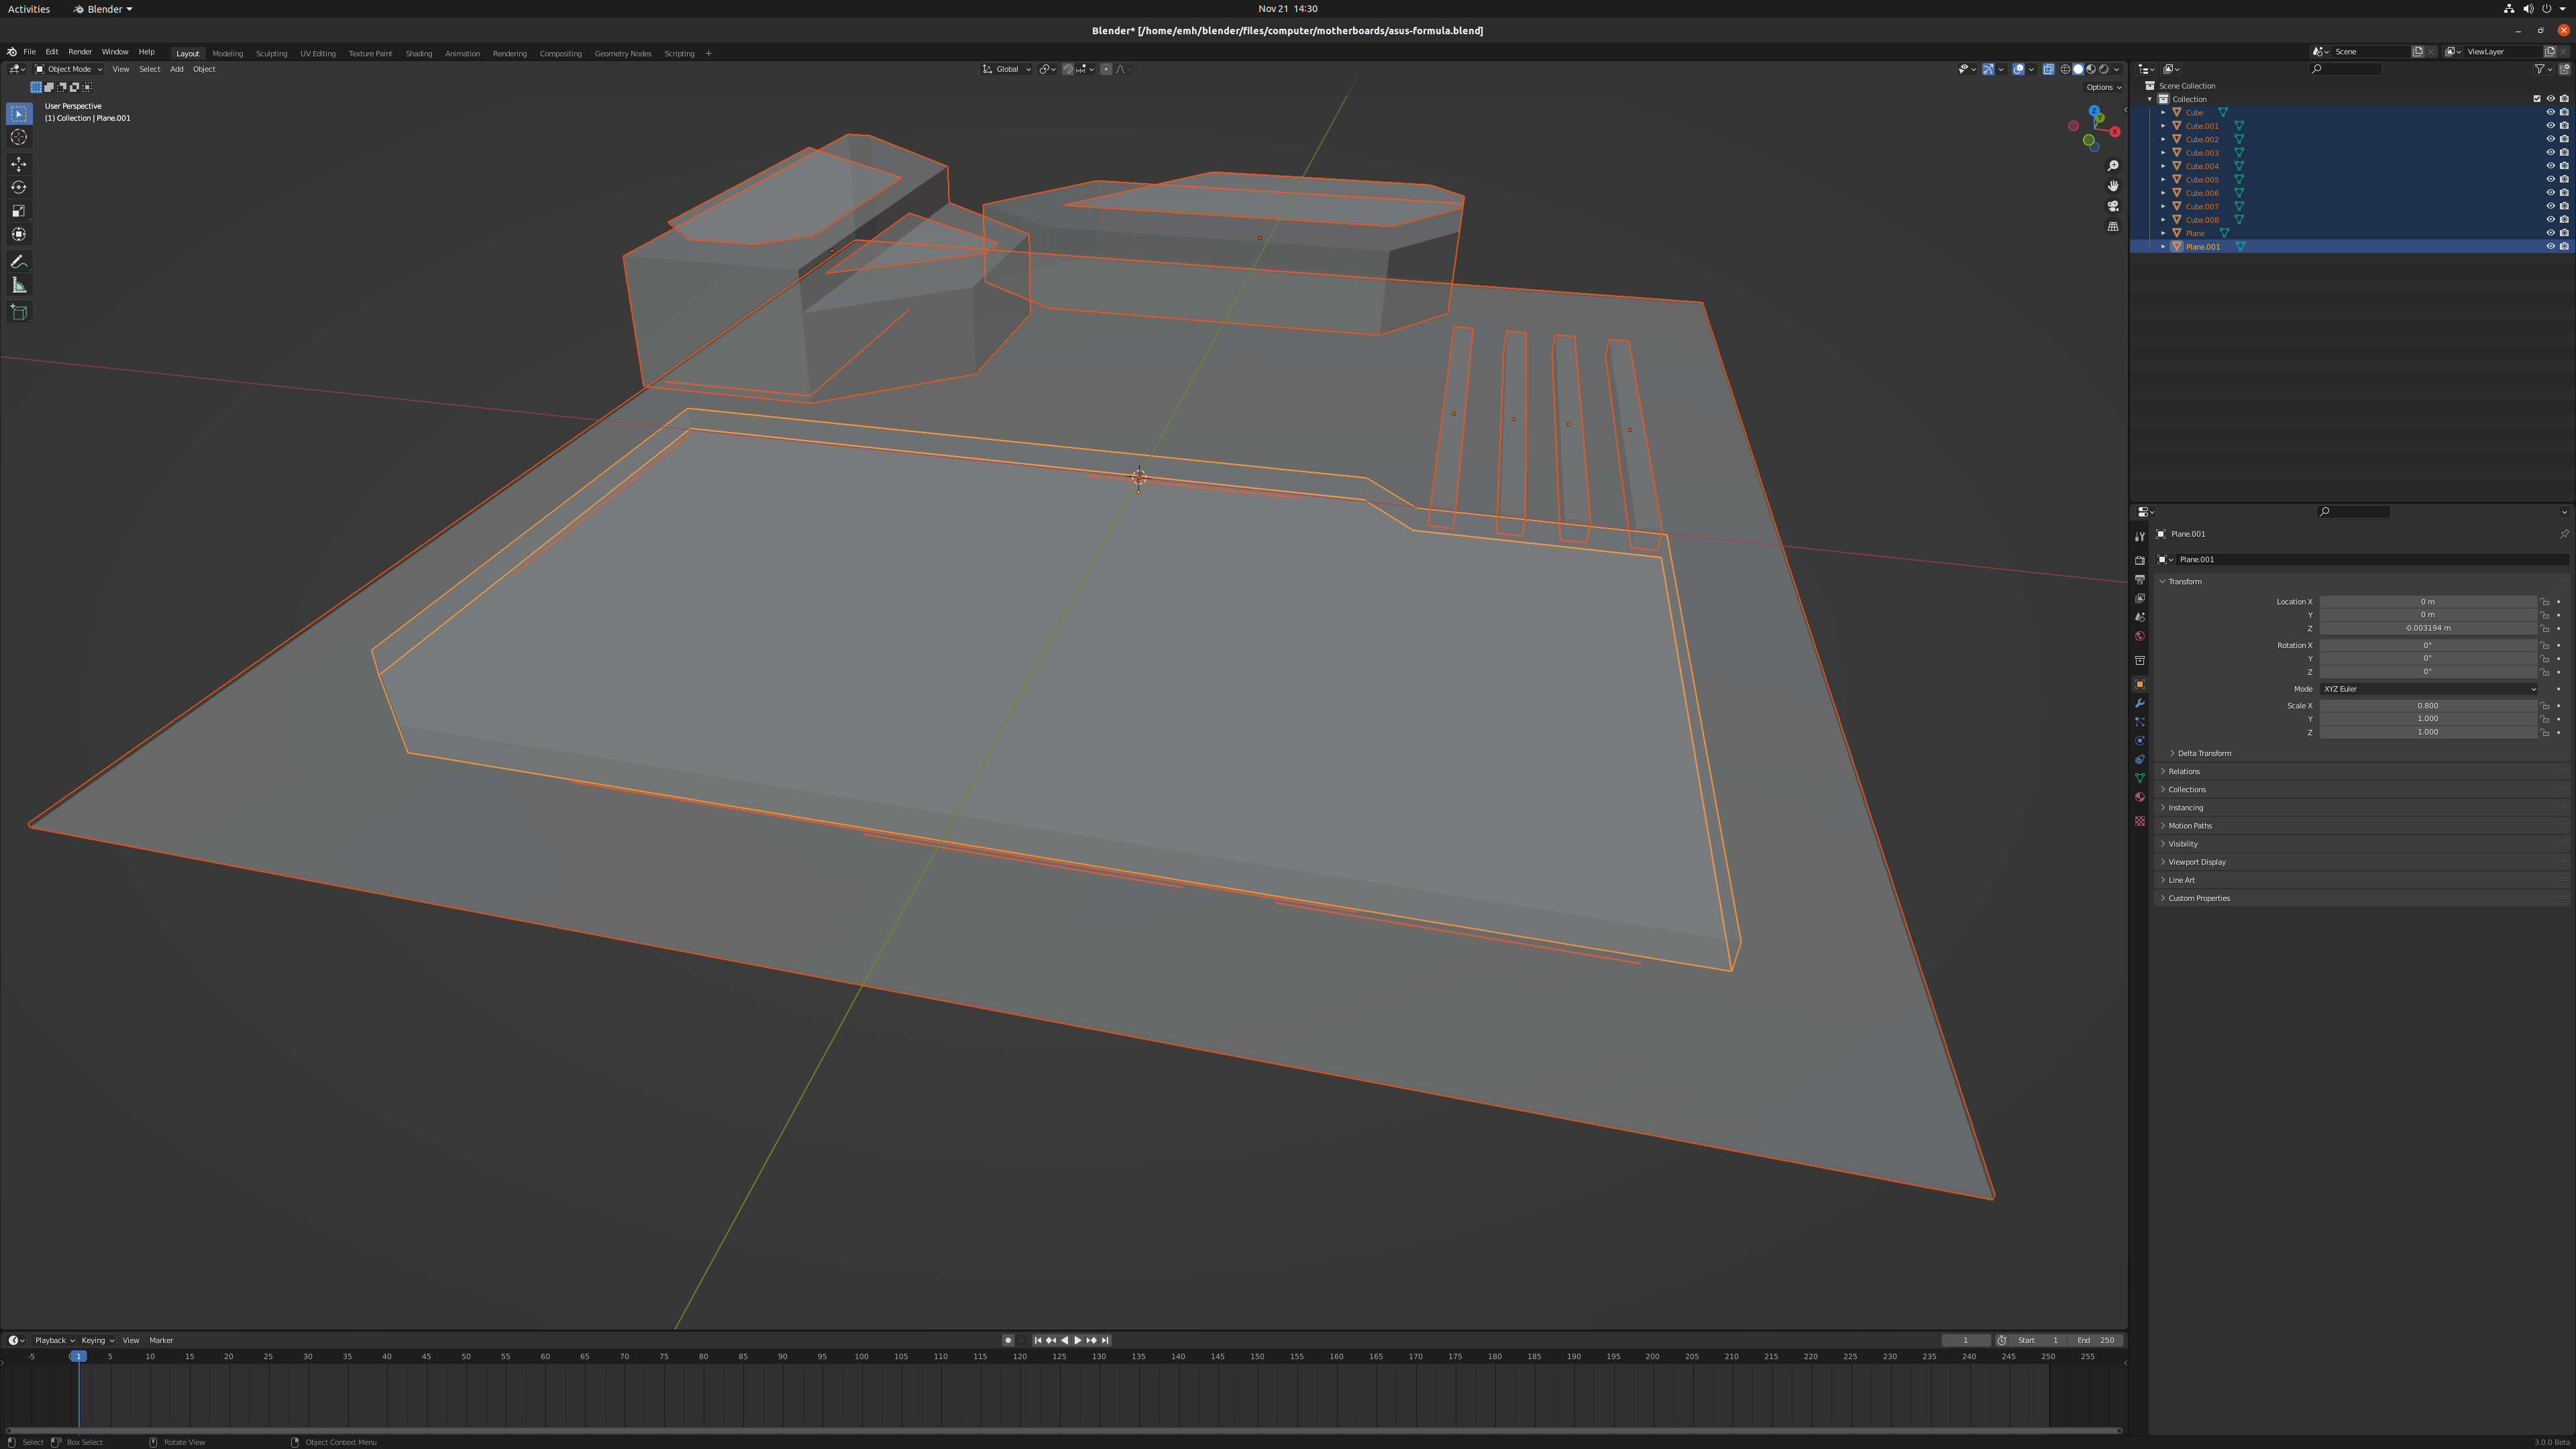Click the play animation button
Image resolution: width=2576 pixels, height=1449 pixels.
[1077, 1340]
